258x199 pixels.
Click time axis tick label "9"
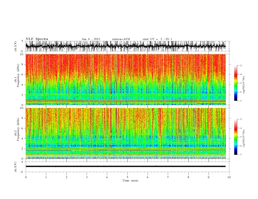208,177
